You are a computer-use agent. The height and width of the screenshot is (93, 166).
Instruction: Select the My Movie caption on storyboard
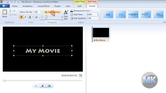click(x=101, y=40)
